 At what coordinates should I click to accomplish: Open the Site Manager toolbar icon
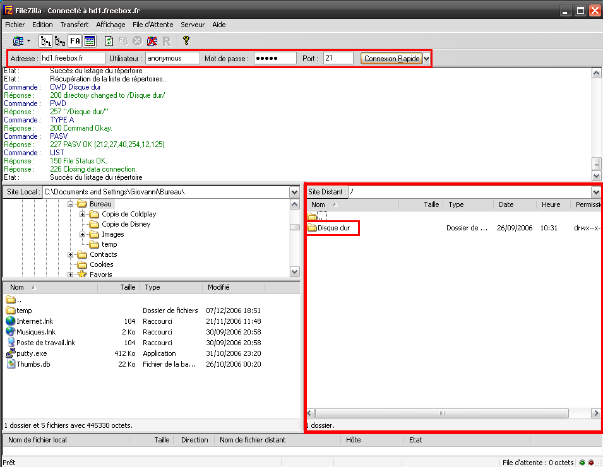point(18,41)
